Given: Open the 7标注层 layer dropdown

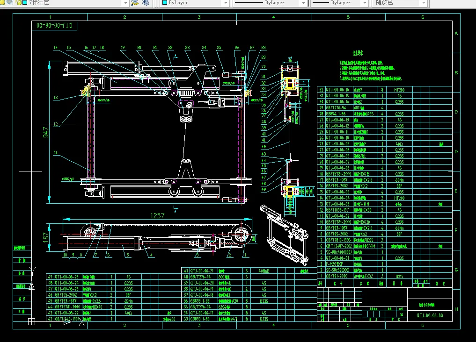Looking at the screenshot, I should [125, 3].
